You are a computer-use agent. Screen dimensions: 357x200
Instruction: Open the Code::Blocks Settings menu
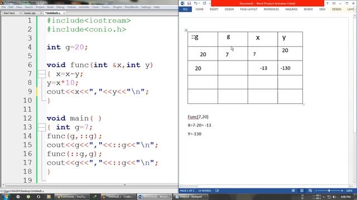click(x=146, y=7)
